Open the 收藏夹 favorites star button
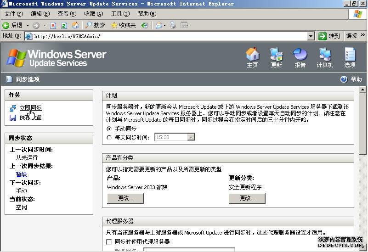368x252 pixels. [123, 25]
